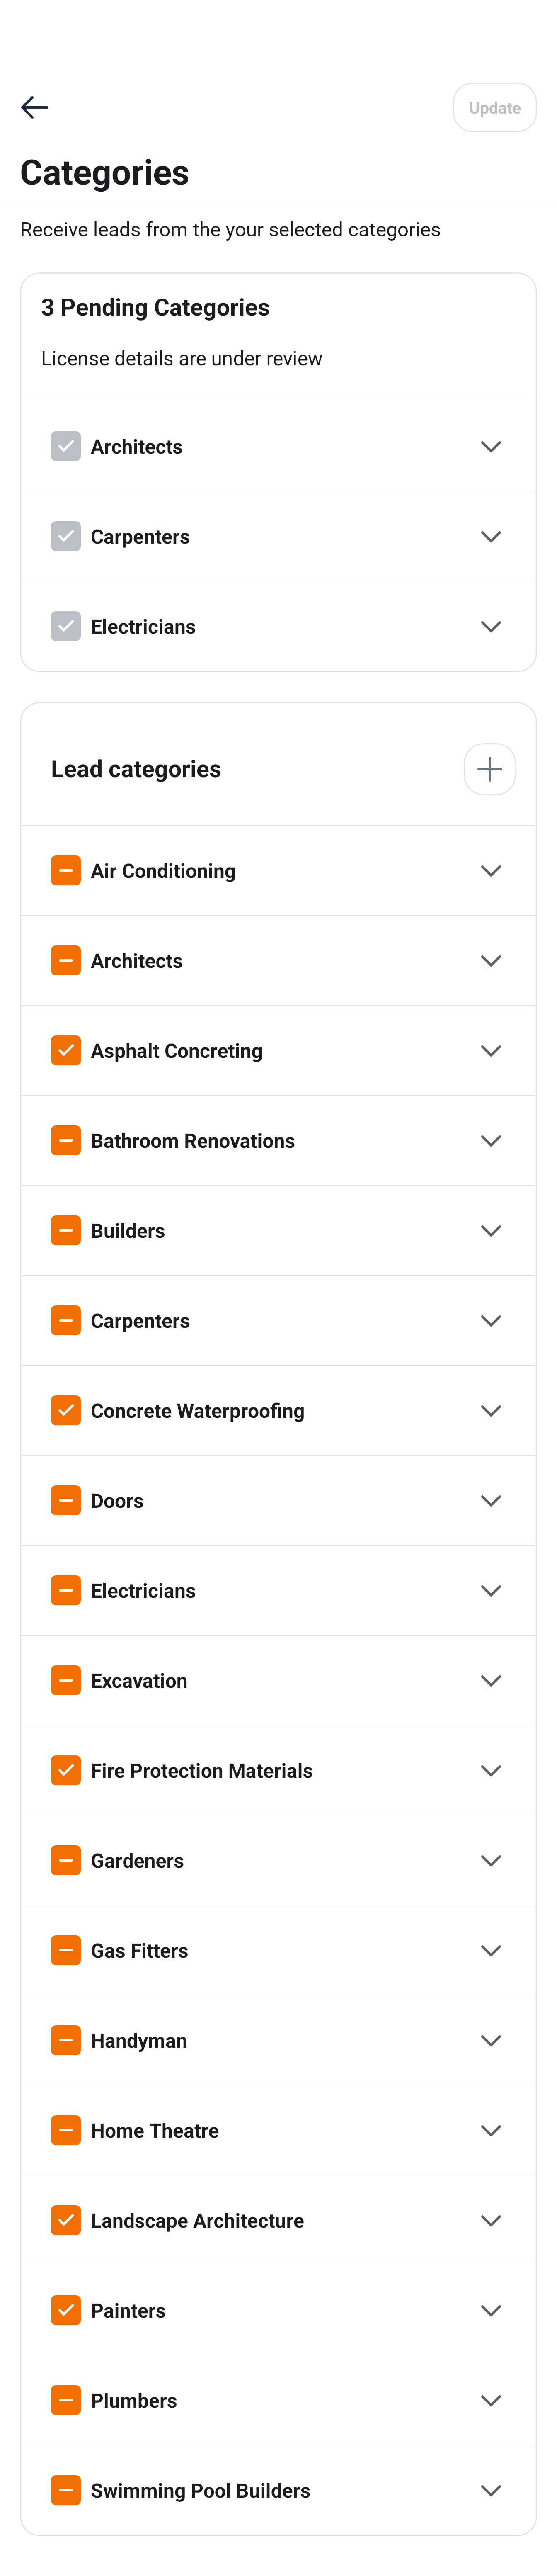Select the Builders category label
The height and width of the screenshot is (2576, 557).
(128, 1231)
